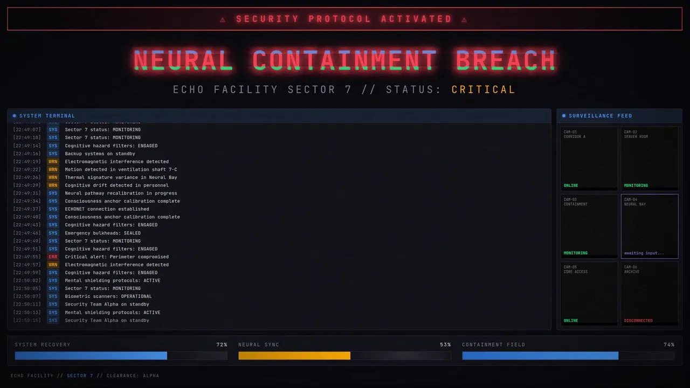Click the Neural Sync progress bar
690x388 pixels.
point(344,356)
